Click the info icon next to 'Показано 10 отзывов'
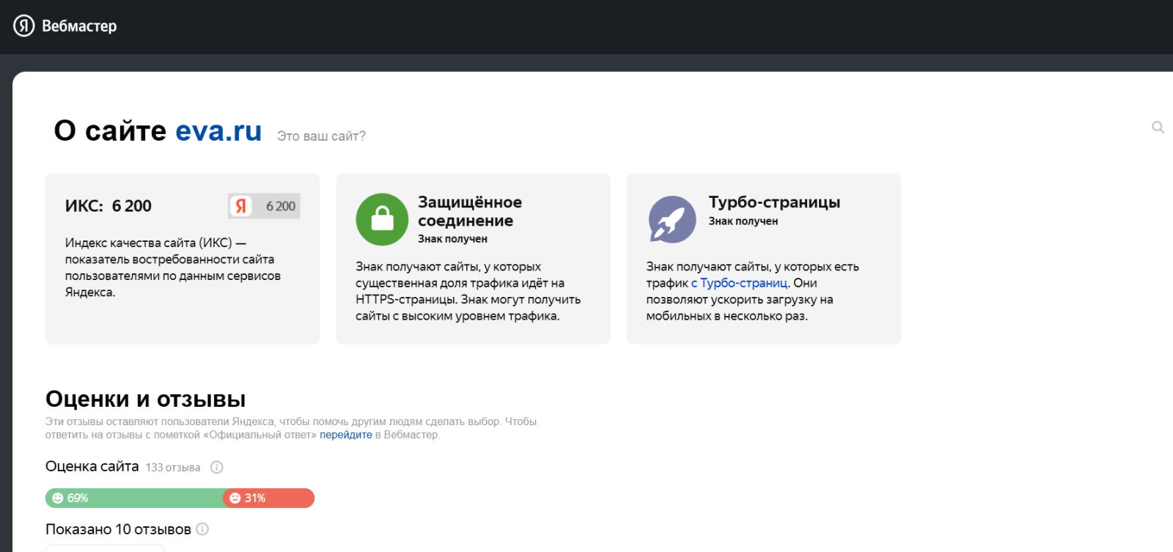This screenshot has width=1173, height=552. (x=202, y=529)
